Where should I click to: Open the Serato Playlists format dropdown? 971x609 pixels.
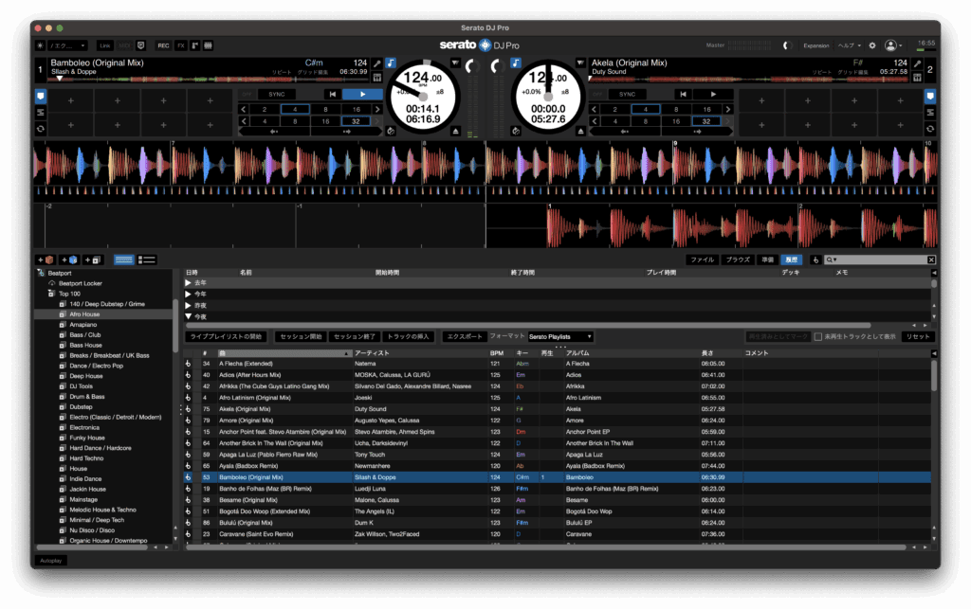coord(560,337)
